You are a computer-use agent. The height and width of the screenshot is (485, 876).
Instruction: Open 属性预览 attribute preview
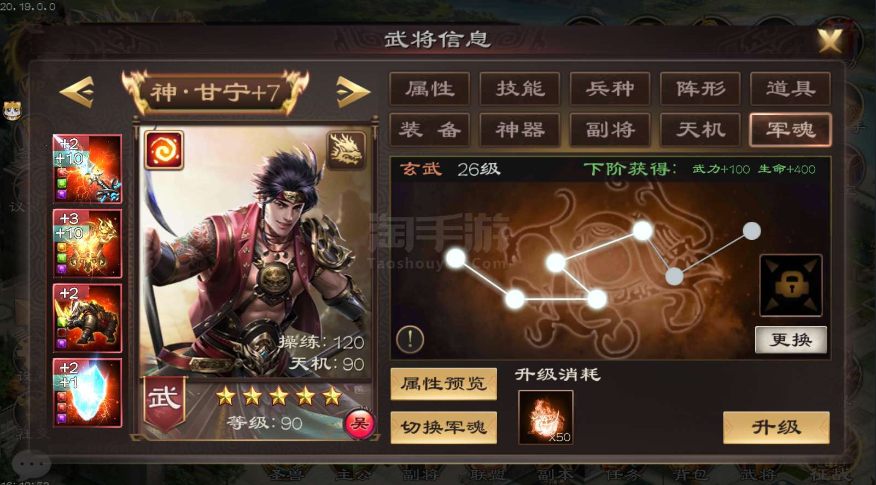coord(443,383)
